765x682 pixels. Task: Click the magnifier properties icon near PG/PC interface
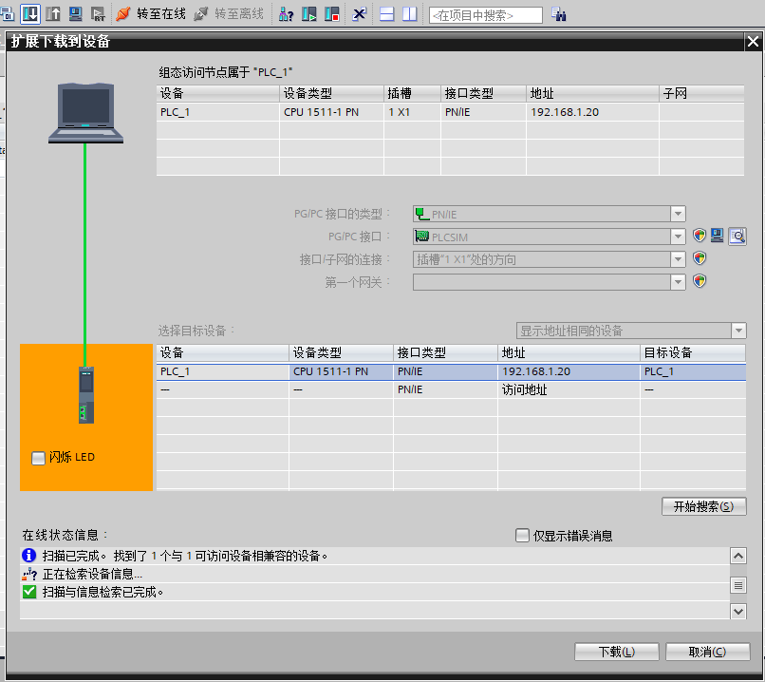737,236
